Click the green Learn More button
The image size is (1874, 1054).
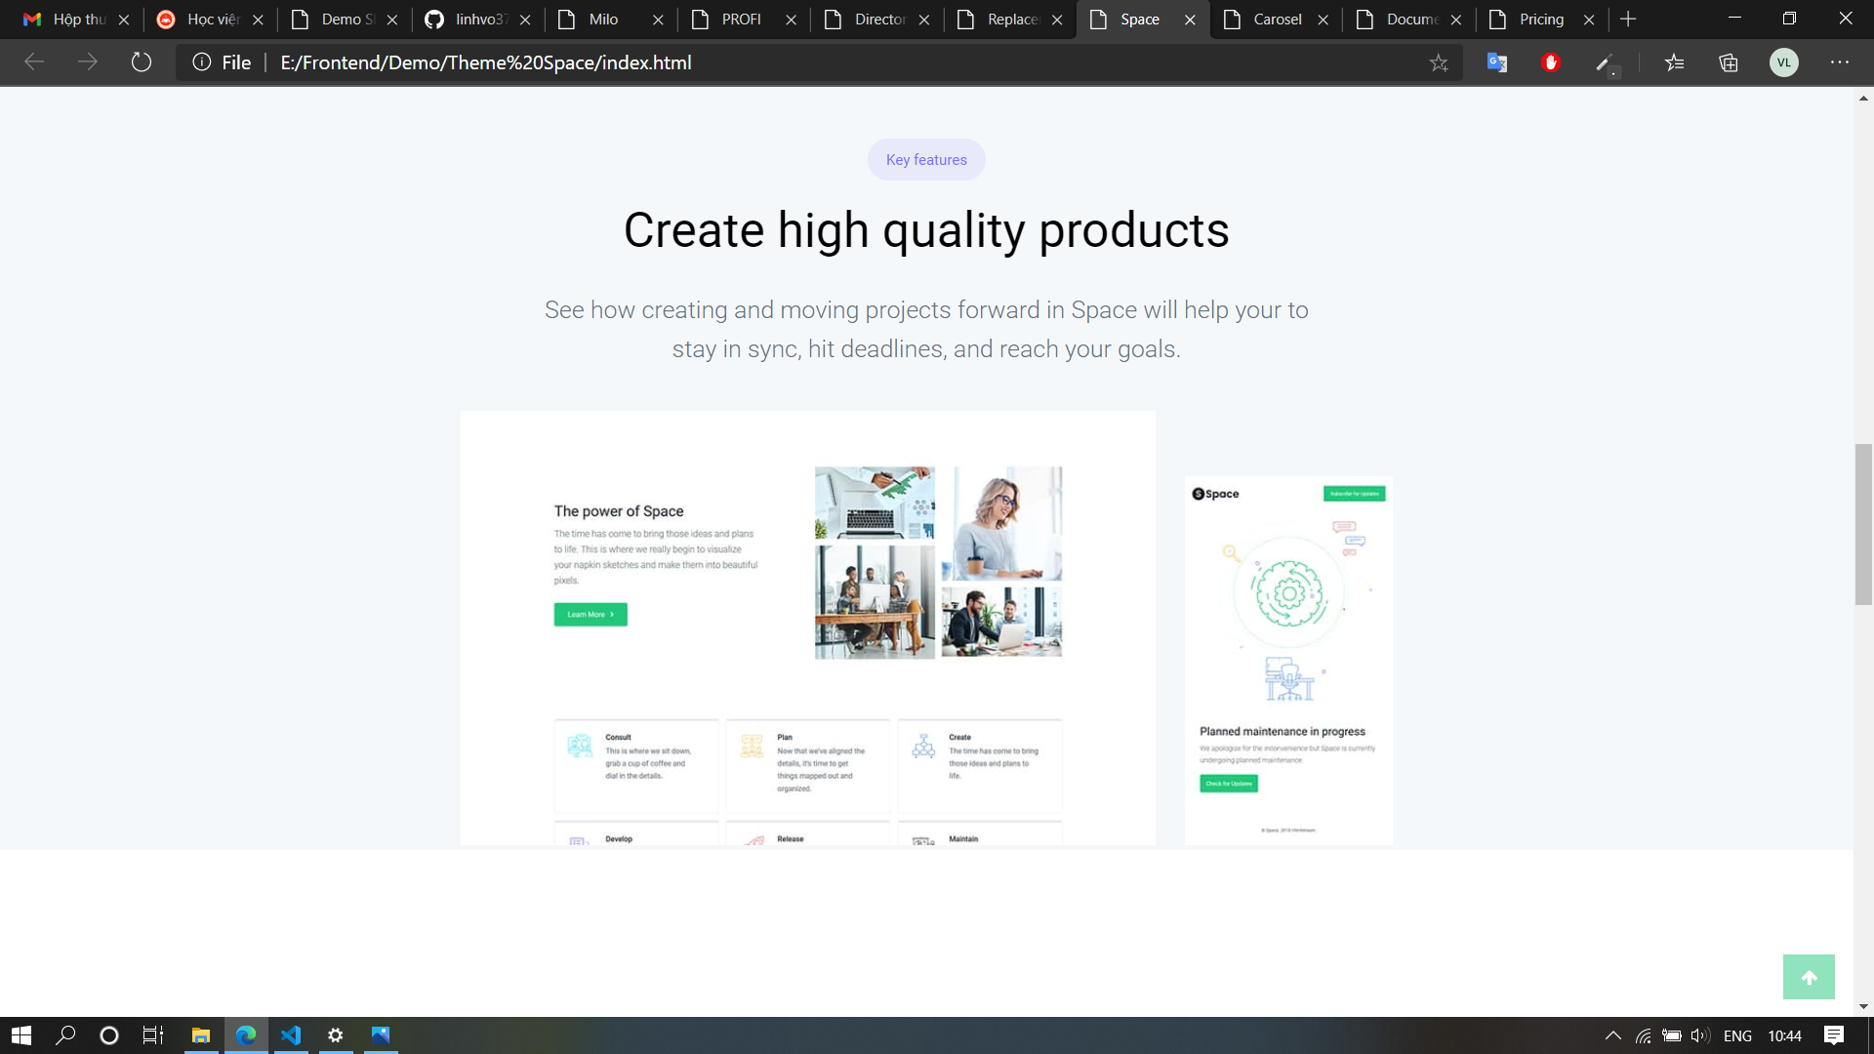[590, 614]
